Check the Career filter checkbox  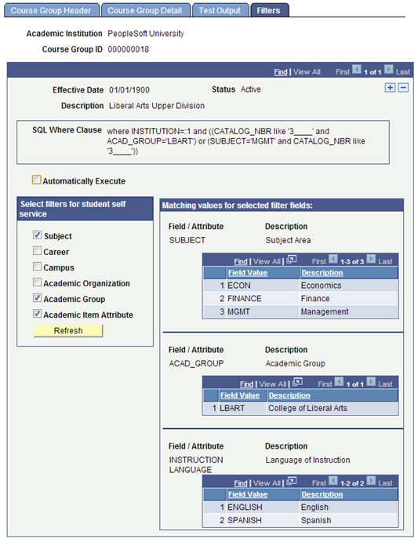pos(37,250)
